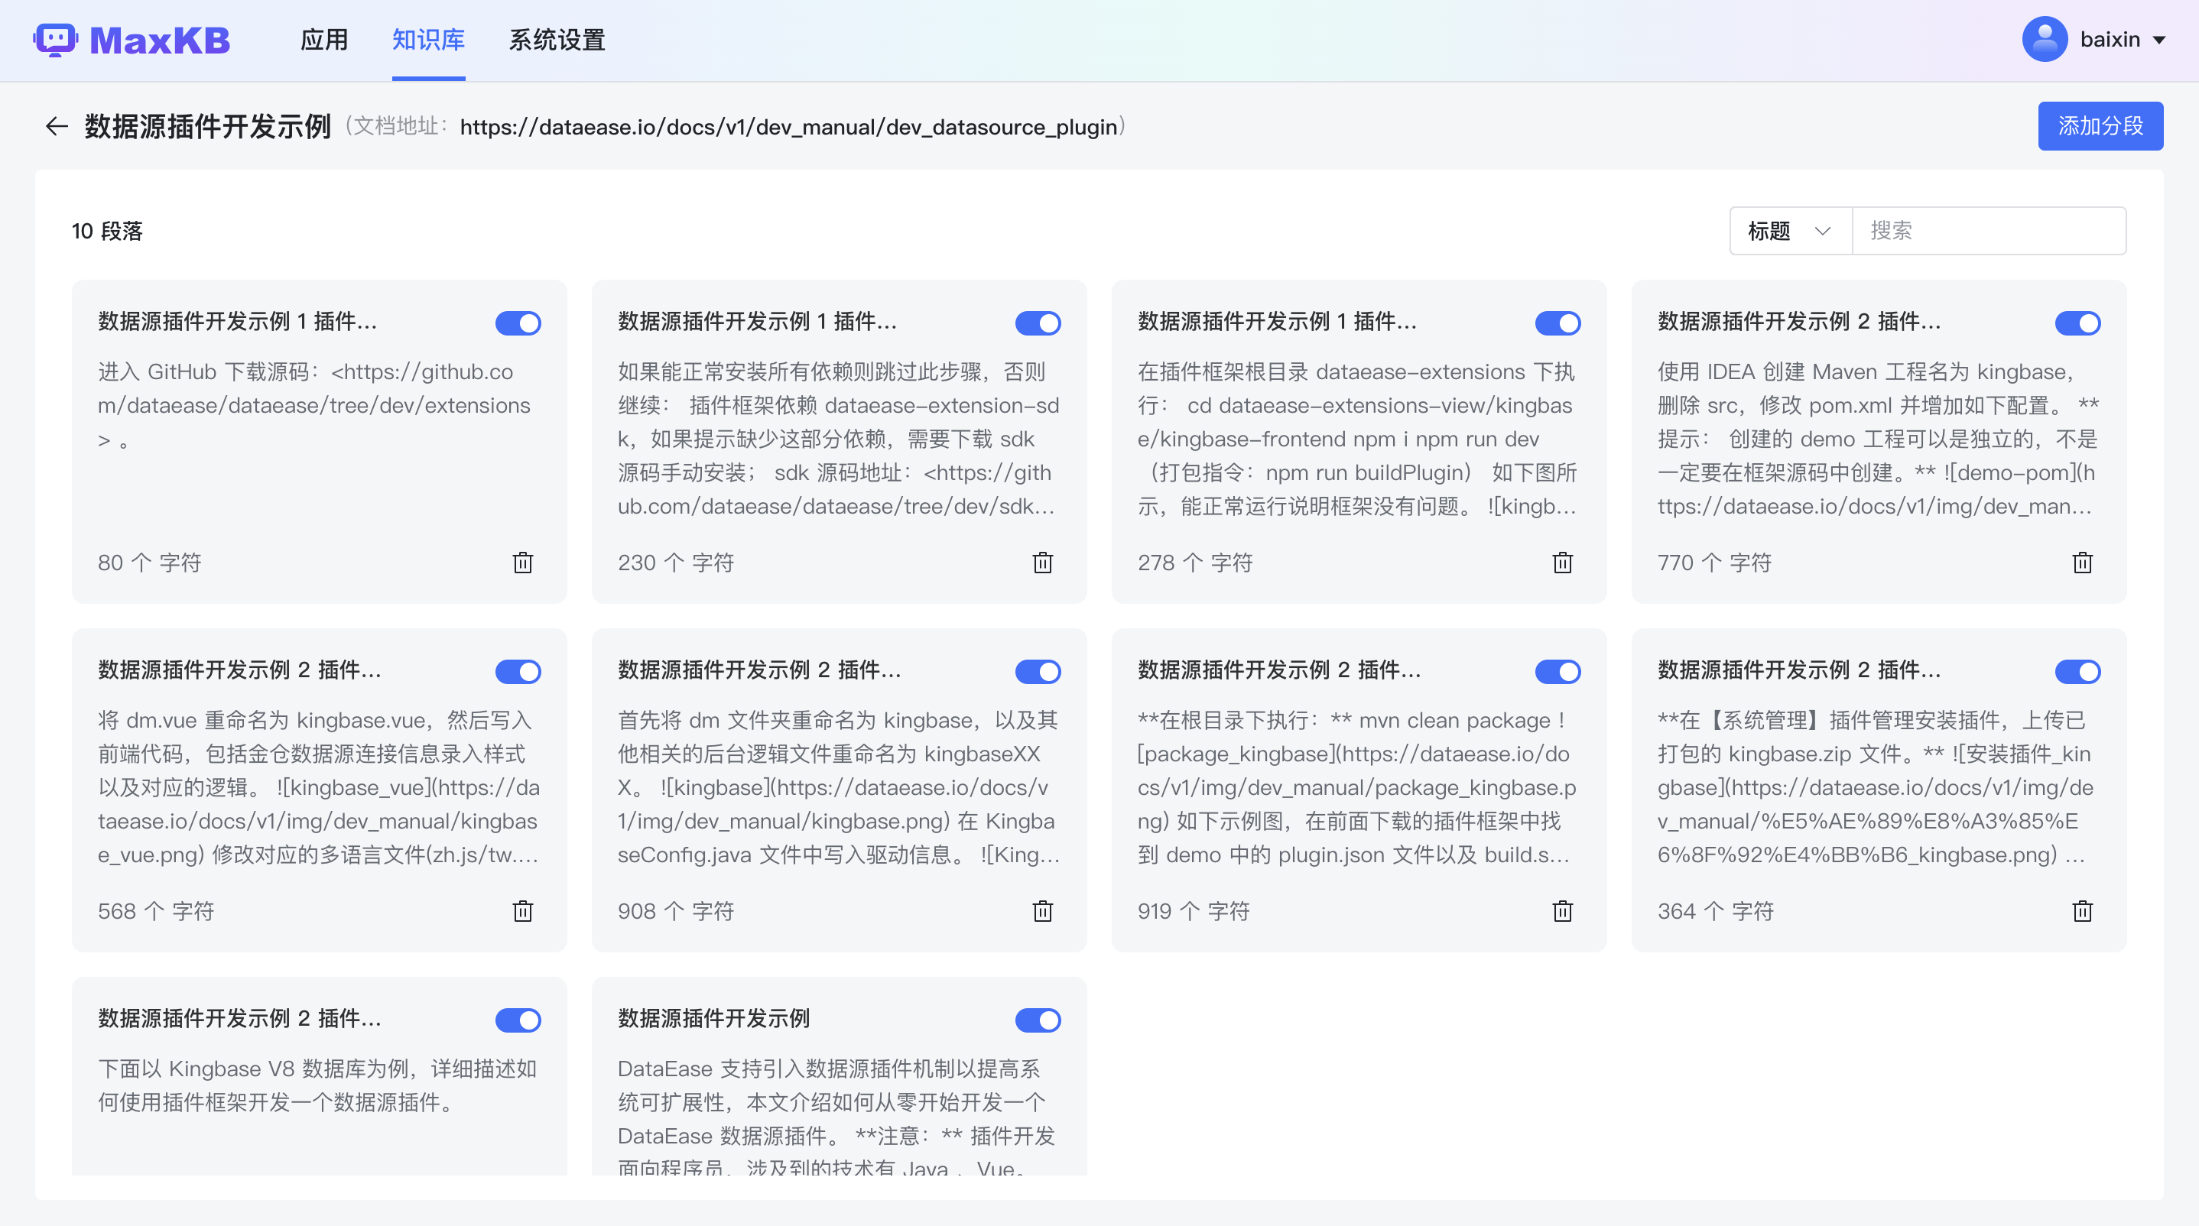Click the 搜索 input field
The height and width of the screenshot is (1226, 2199).
pos(1988,231)
